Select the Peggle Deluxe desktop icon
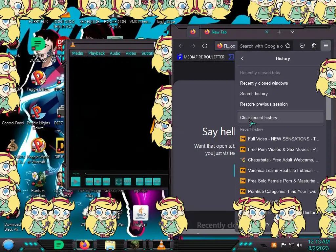This screenshot has height=252, width=336. (38, 81)
